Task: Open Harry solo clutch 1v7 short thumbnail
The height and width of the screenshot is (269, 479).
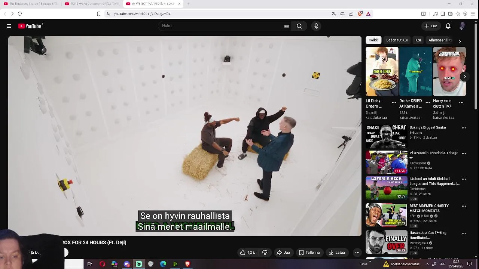Action: (x=449, y=71)
